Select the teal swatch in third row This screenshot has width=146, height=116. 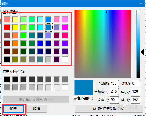click(32, 36)
